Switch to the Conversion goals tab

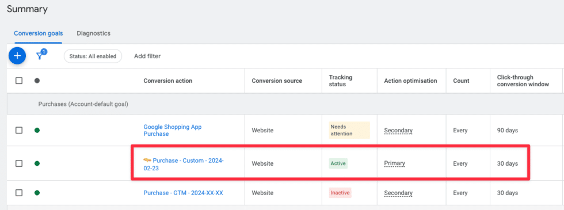[39, 33]
